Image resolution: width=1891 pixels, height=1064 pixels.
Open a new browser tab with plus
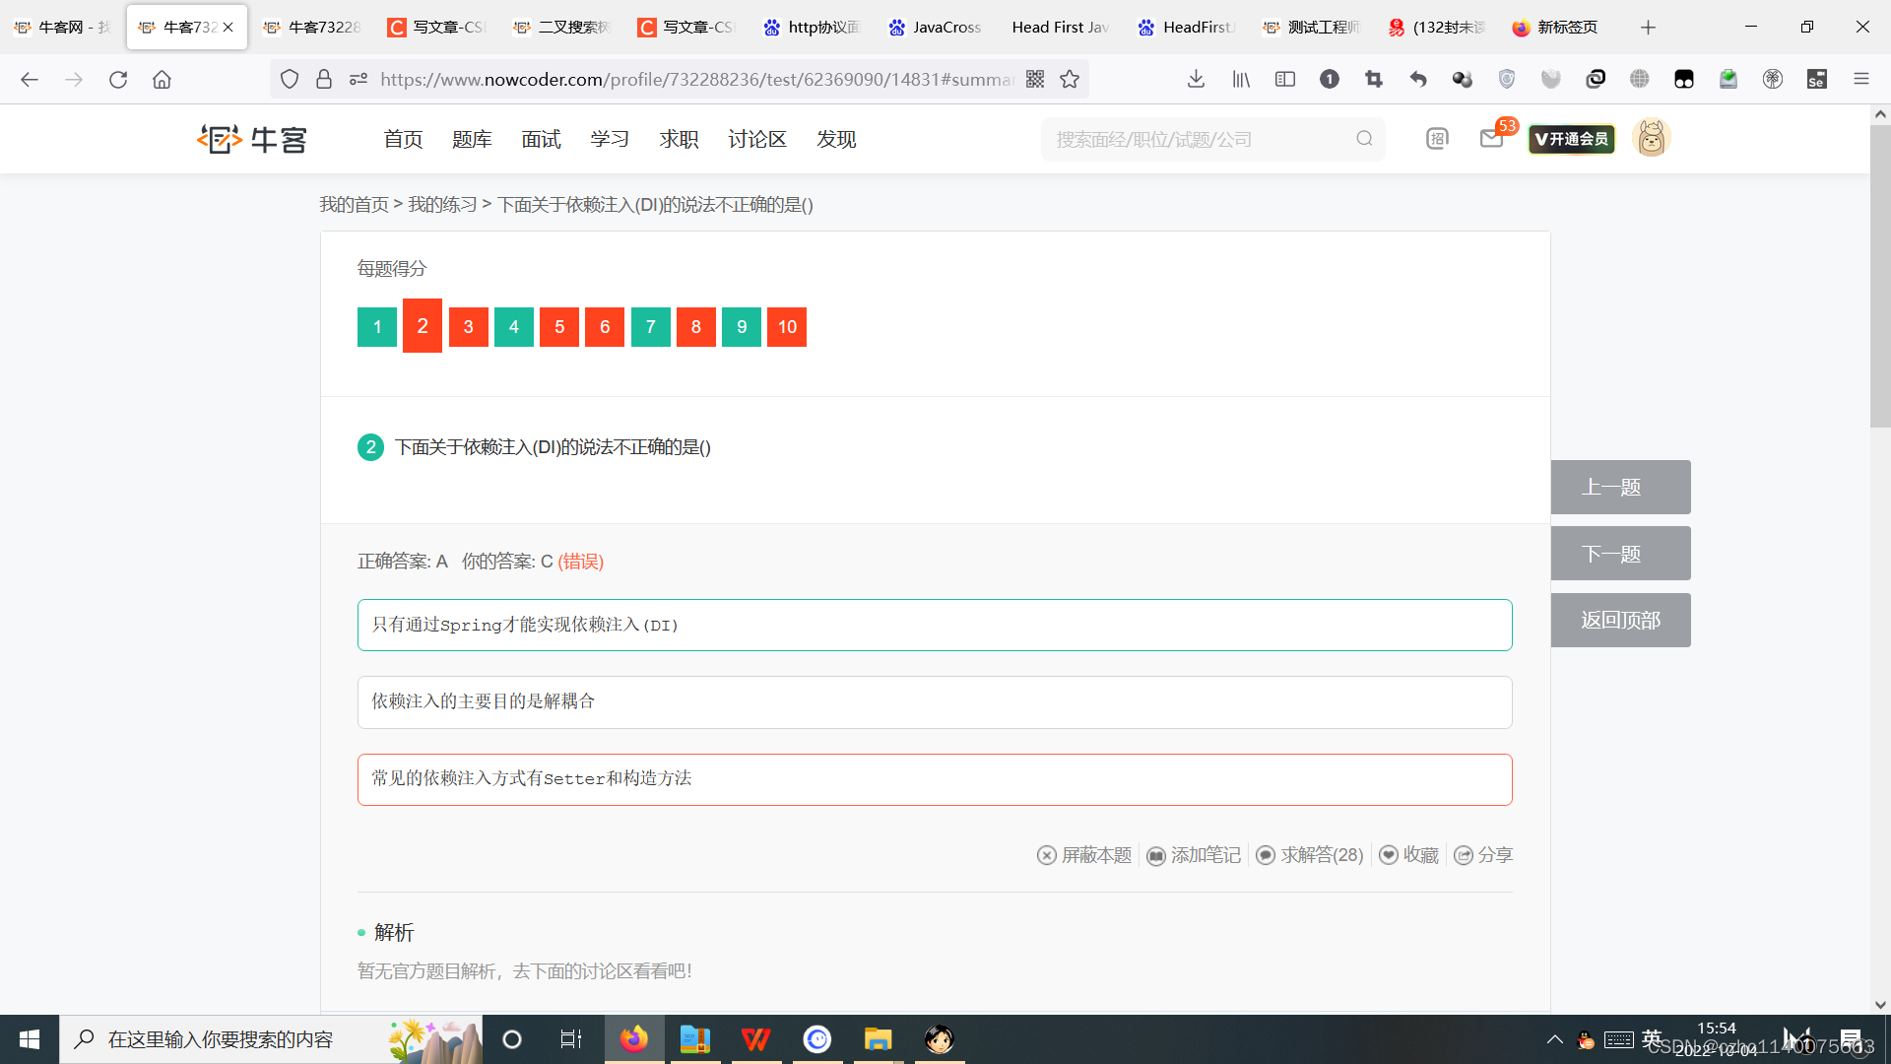(1648, 27)
